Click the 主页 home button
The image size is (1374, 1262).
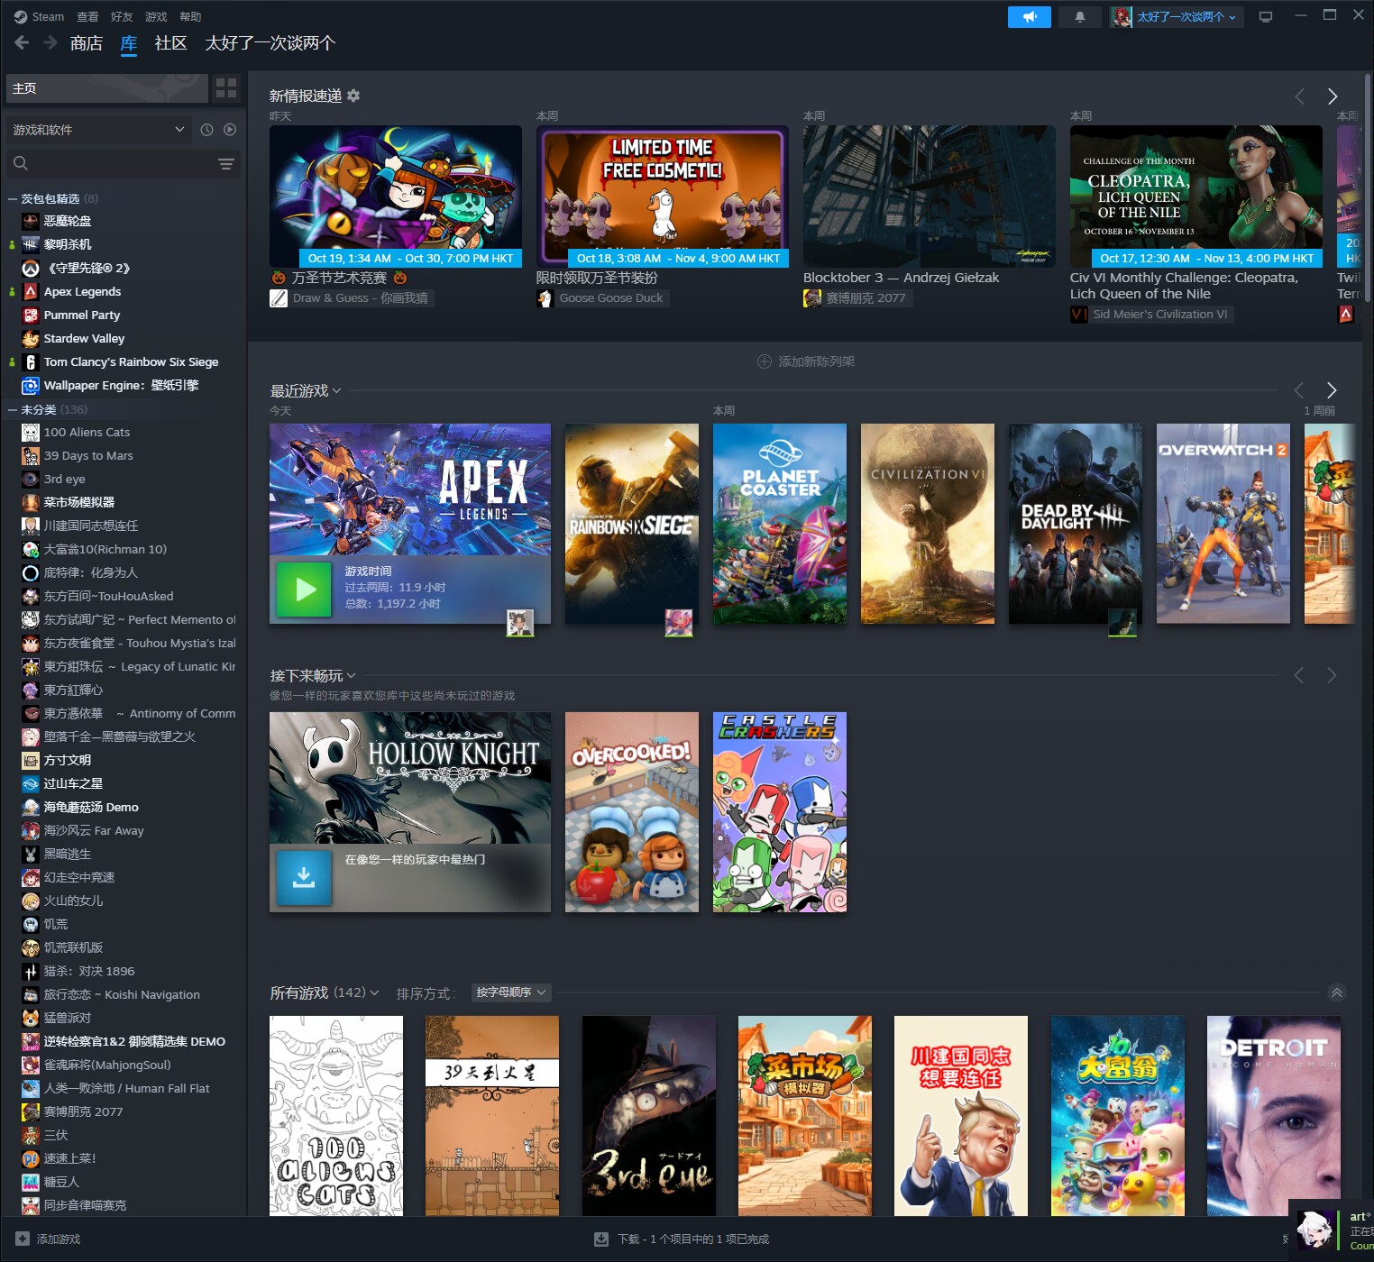tap(106, 88)
